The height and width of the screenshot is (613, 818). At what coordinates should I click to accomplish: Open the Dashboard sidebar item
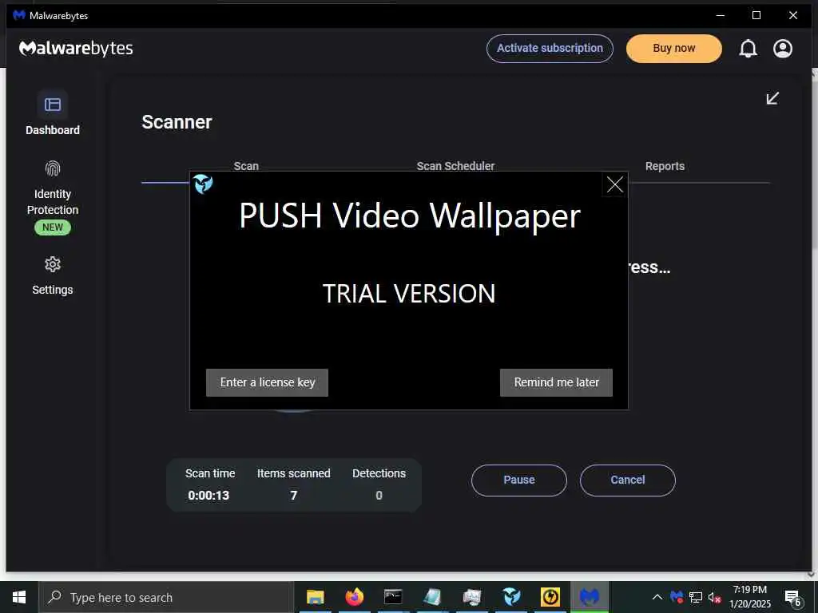tap(52, 113)
